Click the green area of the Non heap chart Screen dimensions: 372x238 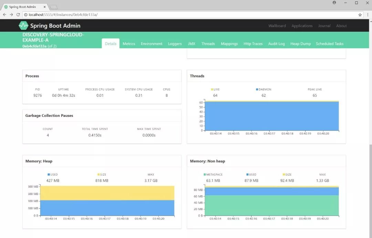pos(272,206)
